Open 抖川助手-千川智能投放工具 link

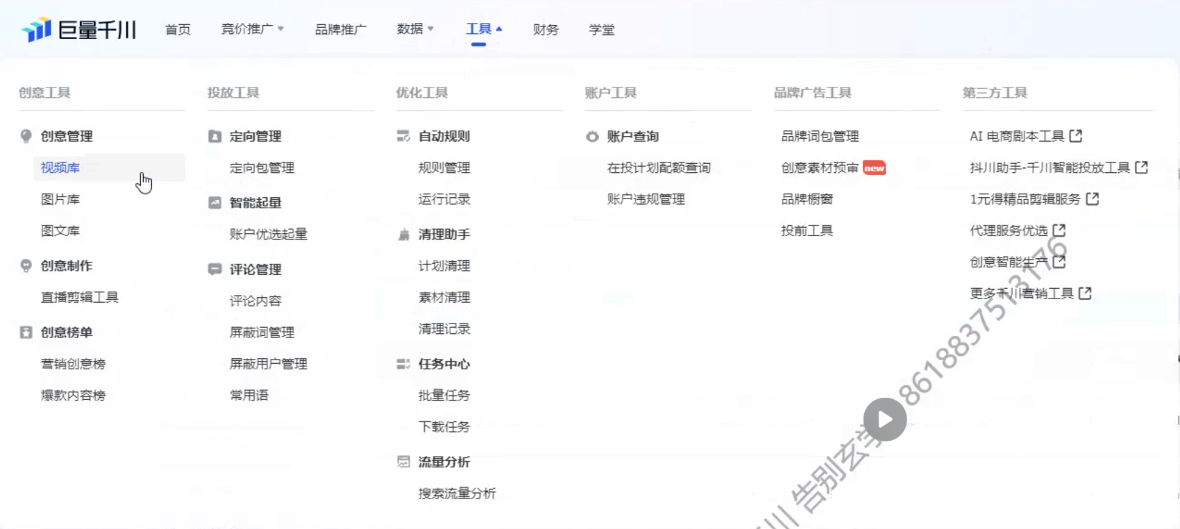click(x=1050, y=168)
